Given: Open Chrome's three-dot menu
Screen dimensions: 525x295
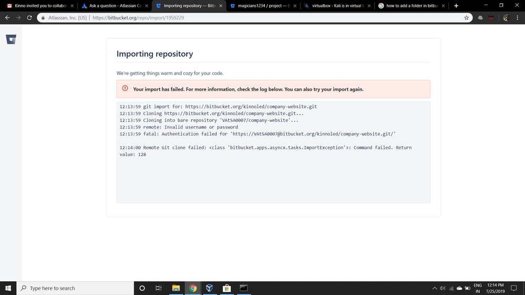Looking at the screenshot, I should (x=518, y=18).
